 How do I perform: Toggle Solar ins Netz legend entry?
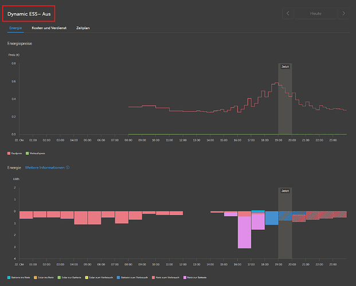[x=44, y=277]
